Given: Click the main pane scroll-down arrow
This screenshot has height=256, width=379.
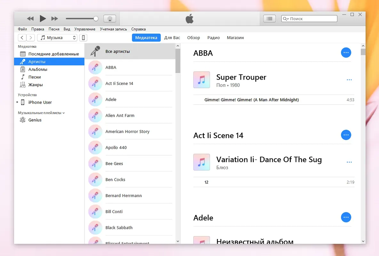Looking at the screenshot, I should coord(363,241).
